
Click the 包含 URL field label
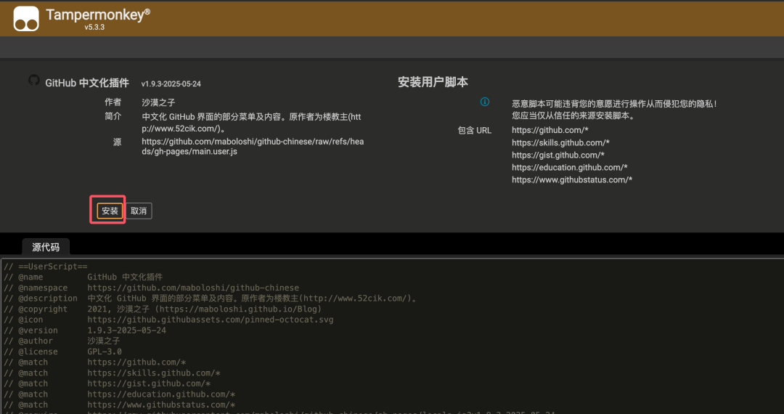475,131
